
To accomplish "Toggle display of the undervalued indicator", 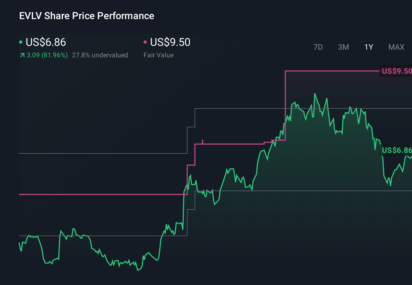I will click(x=100, y=55).
